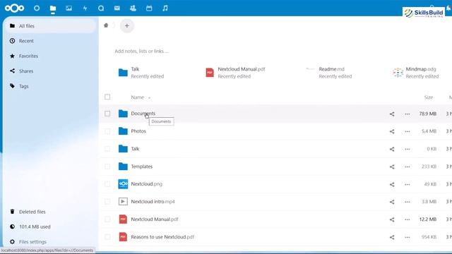Image resolution: width=452 pixels, height=254 pixels.
Task: Click the Nextcloud logo
Action: [x=14, y=8]
